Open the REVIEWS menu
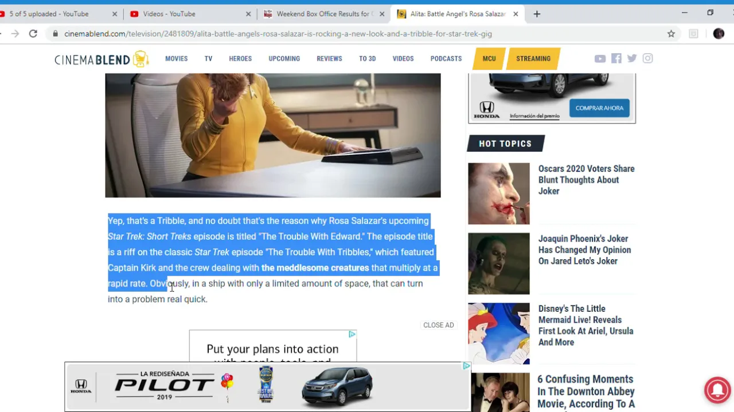 tap(329, 58)
